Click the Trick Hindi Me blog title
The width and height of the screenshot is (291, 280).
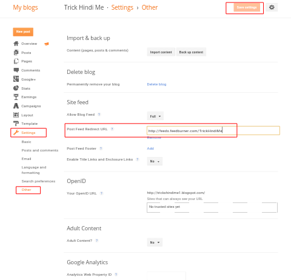84,7
